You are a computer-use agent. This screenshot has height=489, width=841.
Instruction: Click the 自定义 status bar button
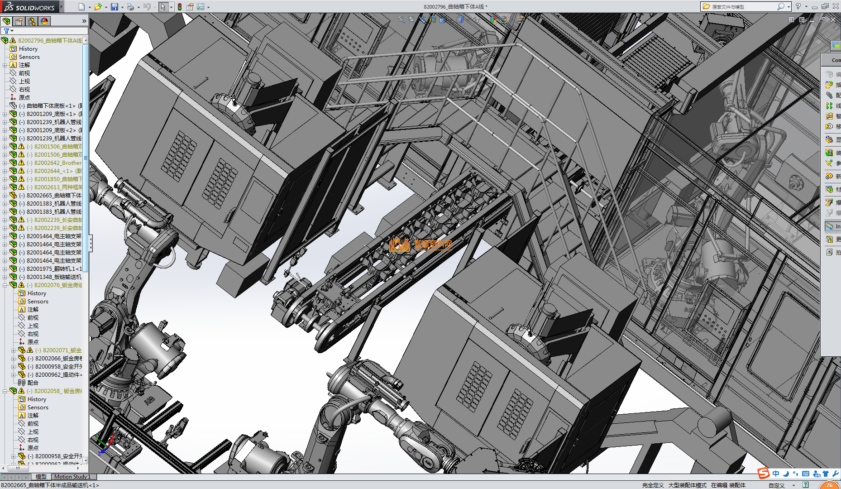[x=776, y=485]
